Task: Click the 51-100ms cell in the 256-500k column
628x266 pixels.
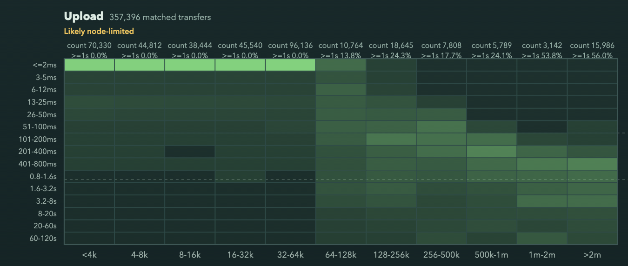Action: point(441,127)
